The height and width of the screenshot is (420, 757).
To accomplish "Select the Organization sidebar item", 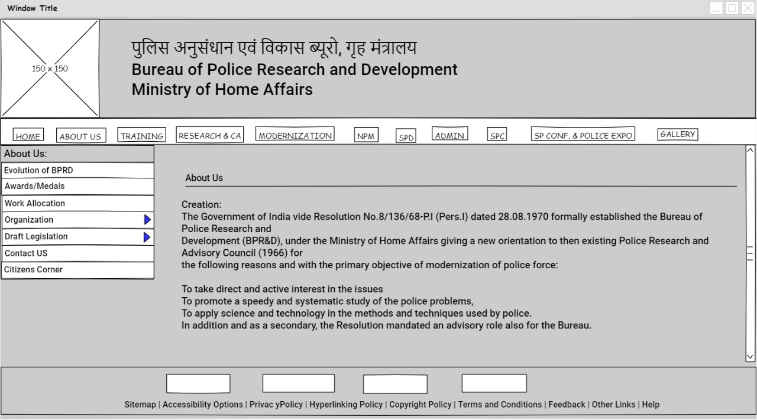I will click(77, 220).
